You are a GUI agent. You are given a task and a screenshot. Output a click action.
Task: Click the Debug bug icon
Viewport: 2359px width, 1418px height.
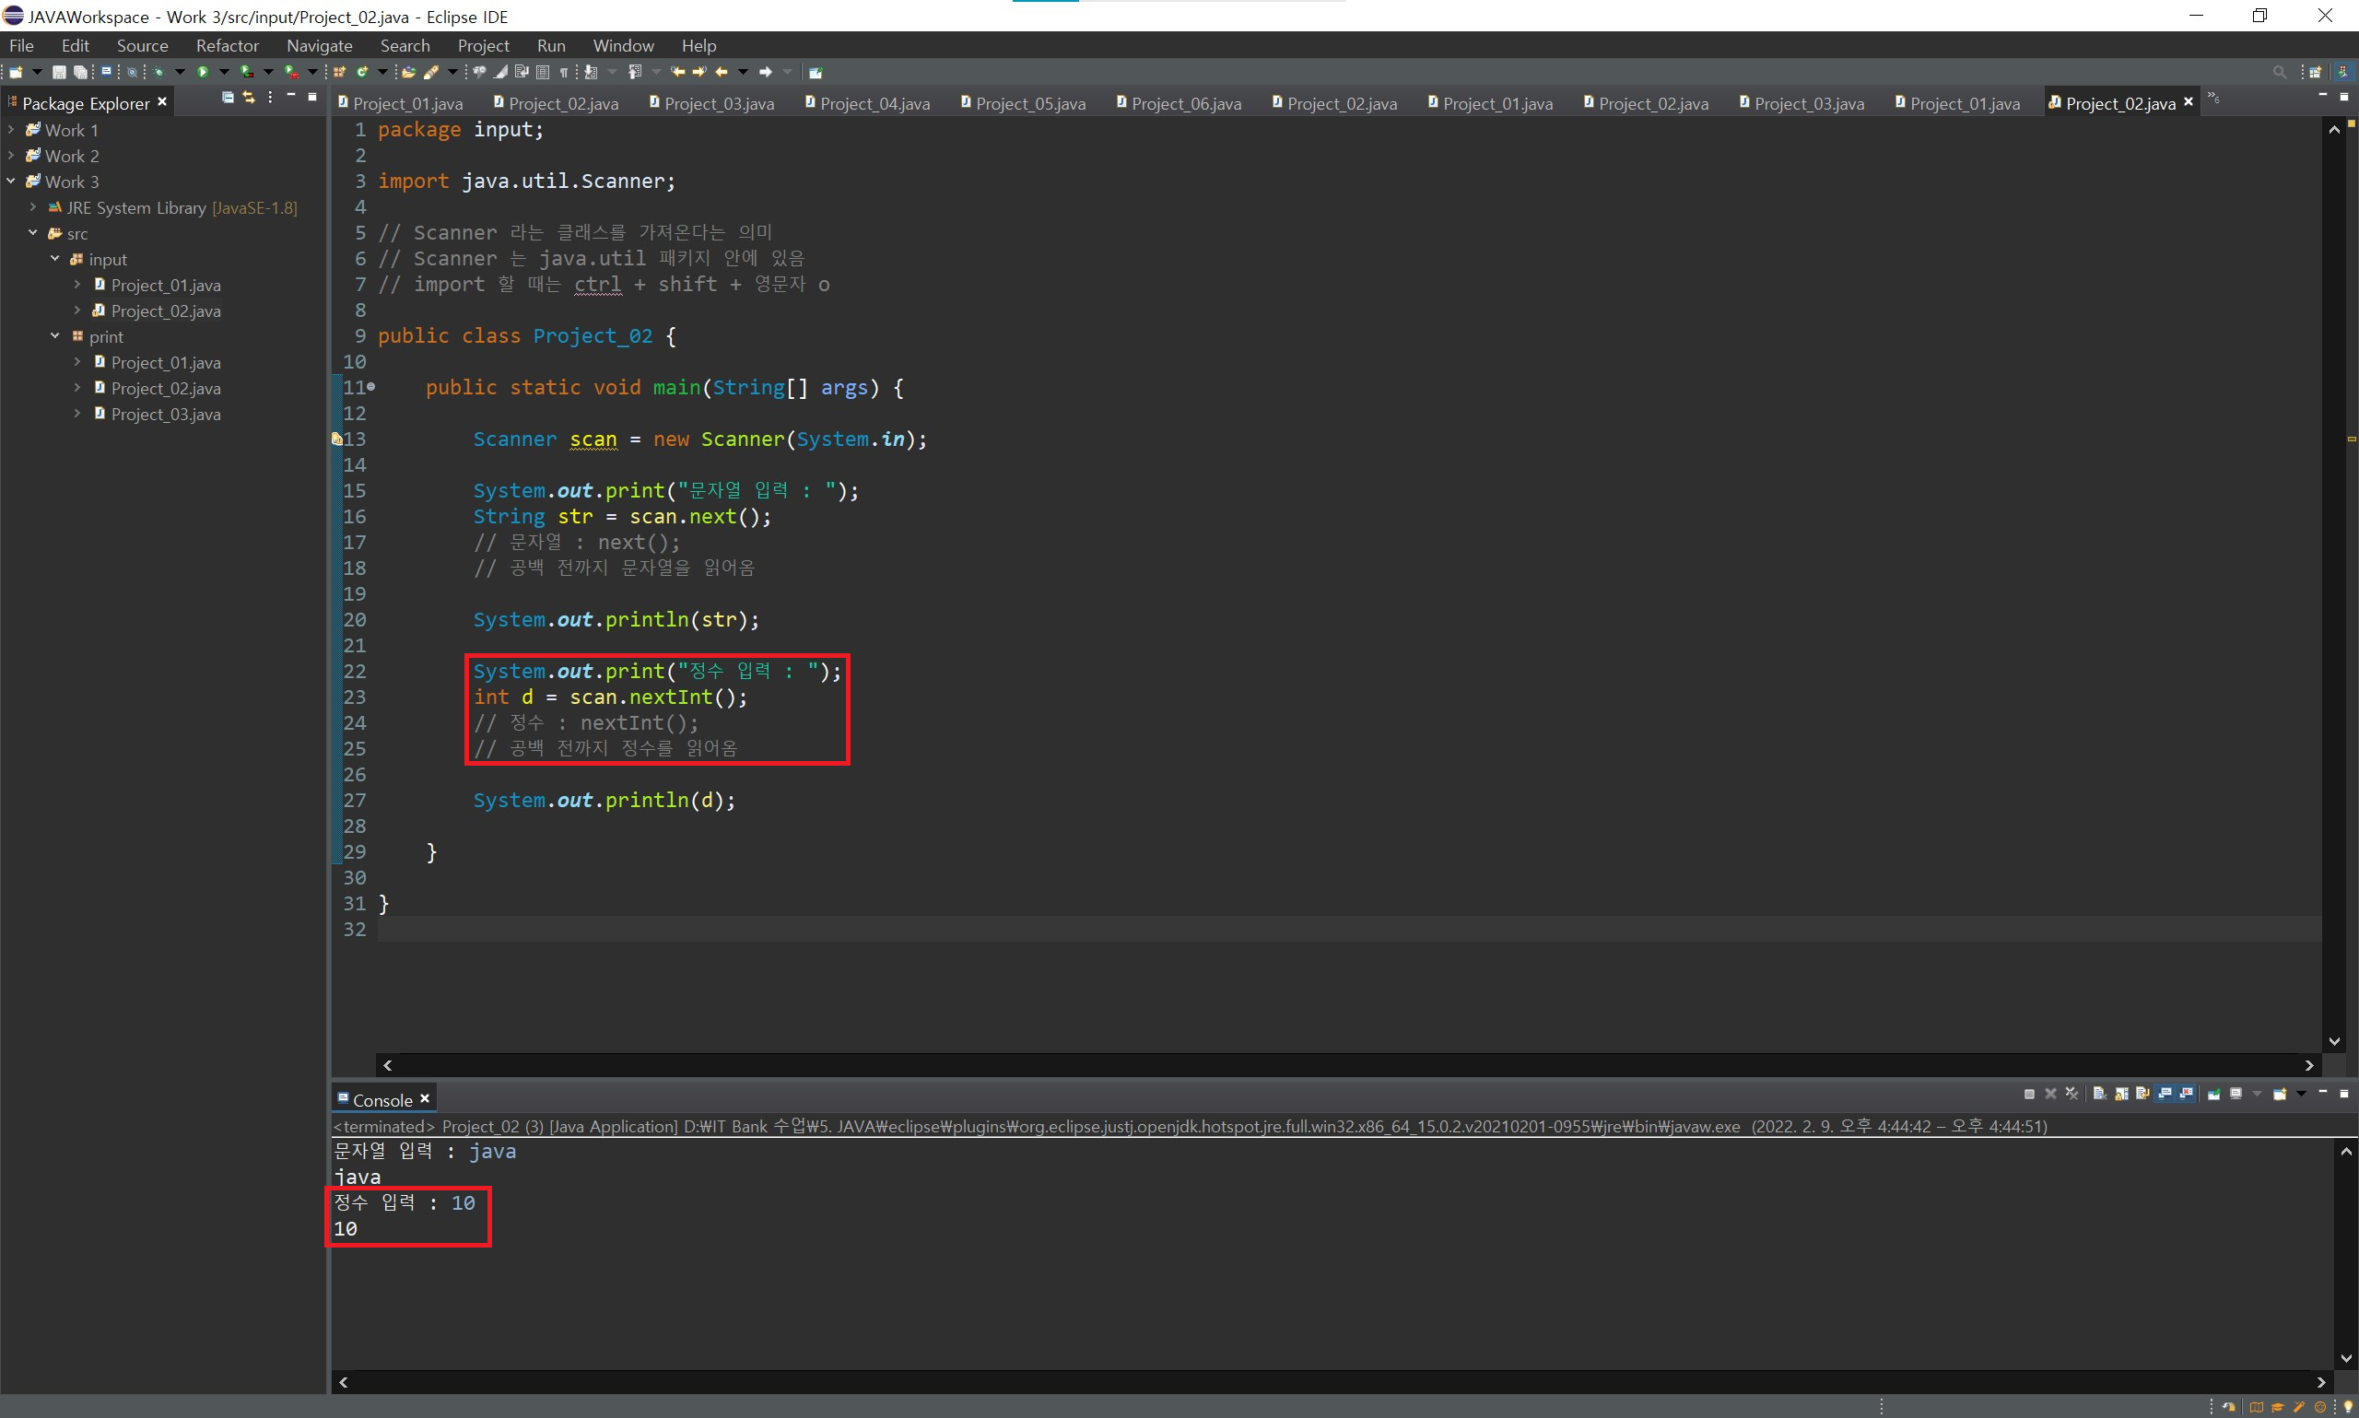click(158, 72)
